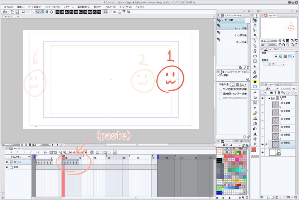The height and width of the screenshot is (200, 299).
Task: Open the アニメーション(A) menu
Action: coord(52,7)
